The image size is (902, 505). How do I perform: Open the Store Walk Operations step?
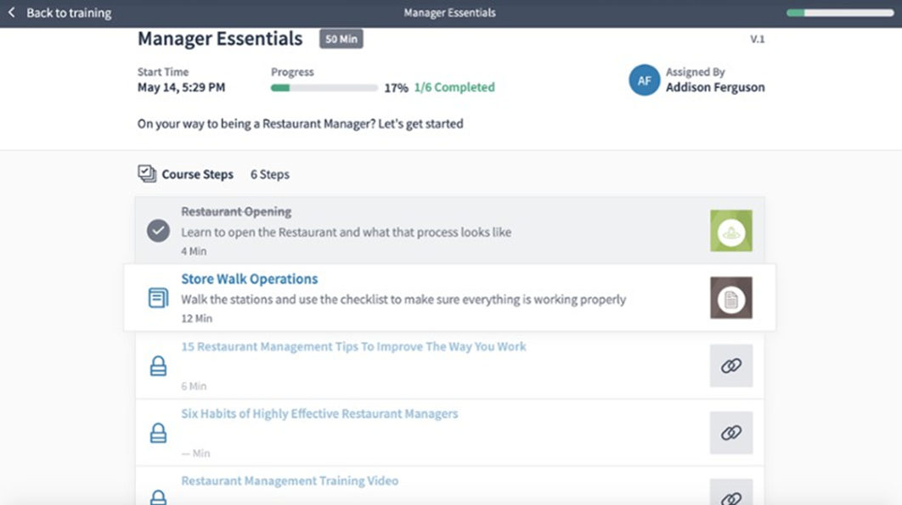click(249, 279)
